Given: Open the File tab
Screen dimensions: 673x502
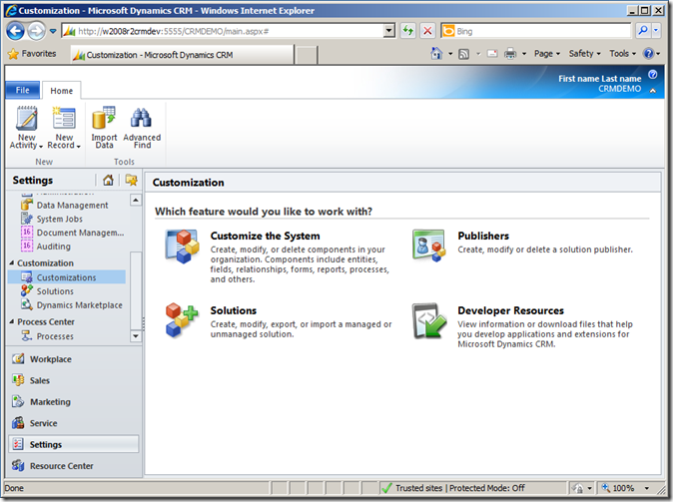Looking at the screenshot, I should (x=22, y=91).
